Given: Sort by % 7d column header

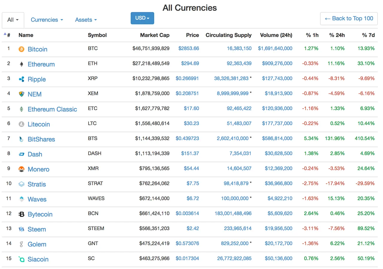Looking at the screenshot, I should click(x=368, y=35).
